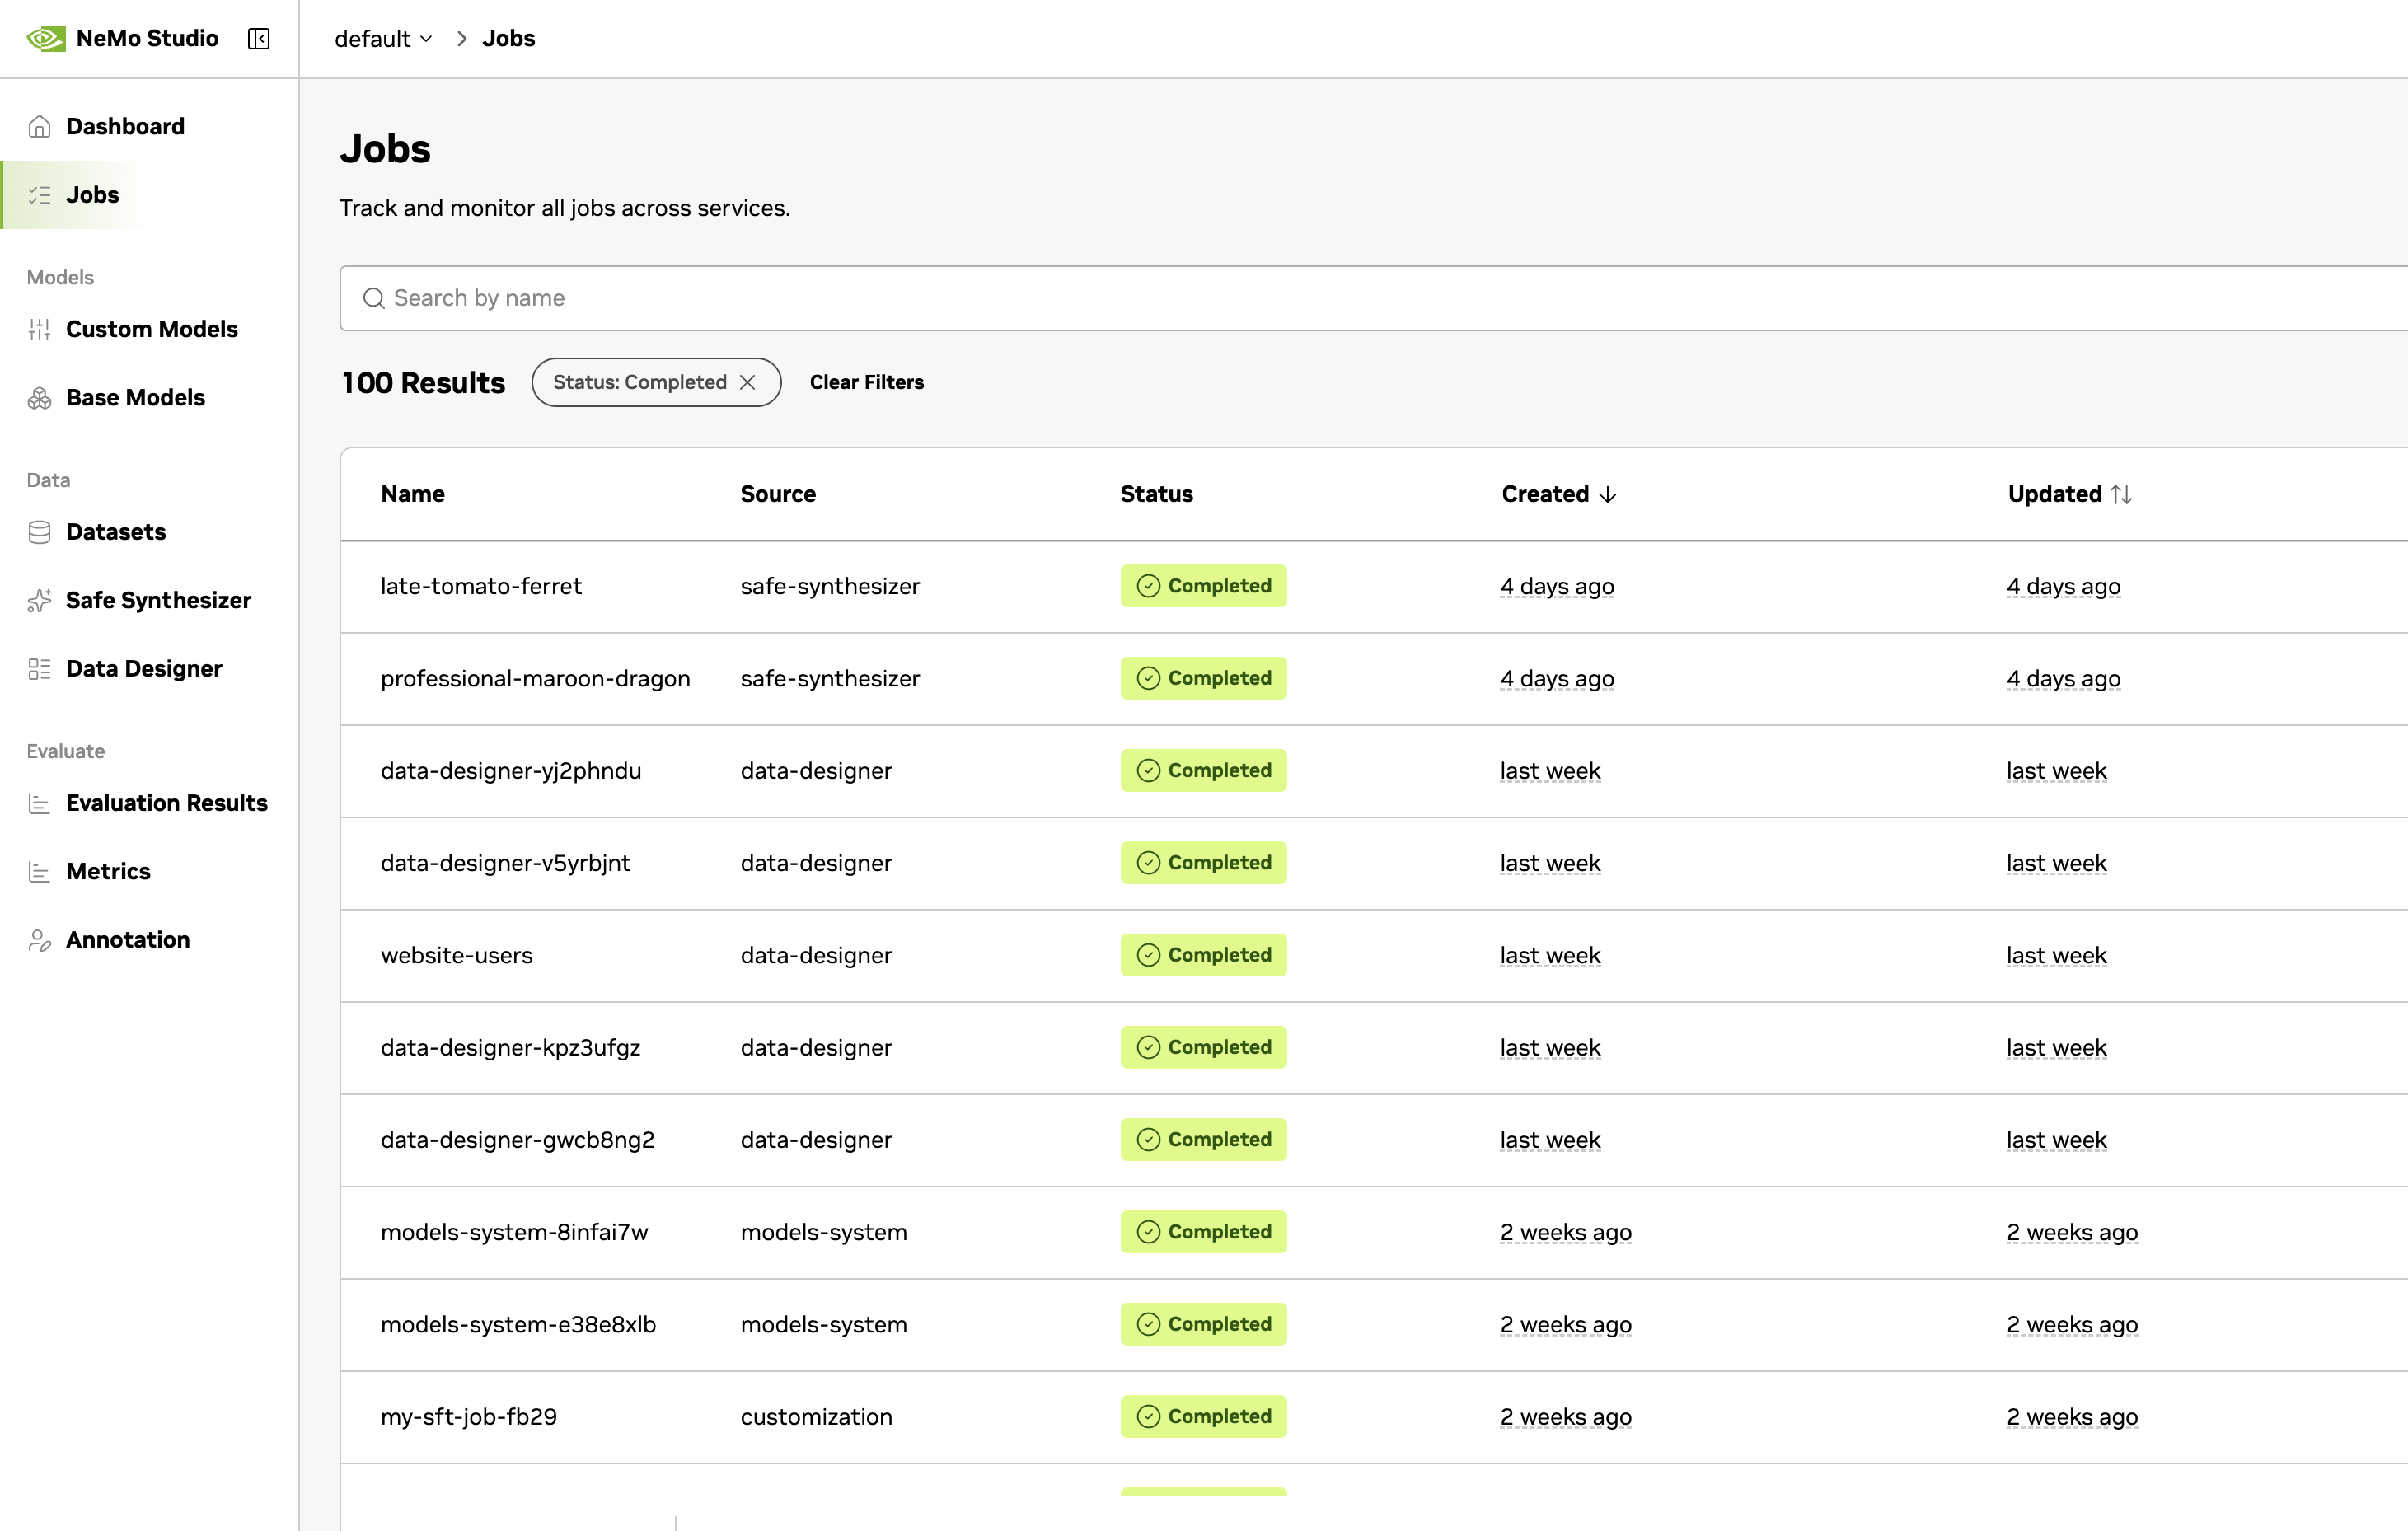Click the Custom Models sliders icon
The height and width of the screenshot is (1531, 2408).
tap(40, 329)
